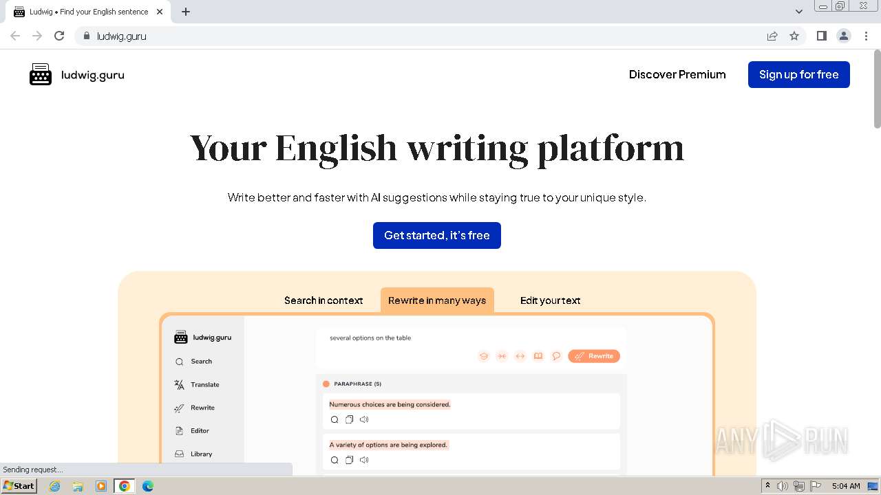The height and width of the screenshot is (495, 881).
Task: Copy icon under 'Numerous choices' sentence
Action: pyautogui.click(x=349, y=419)
